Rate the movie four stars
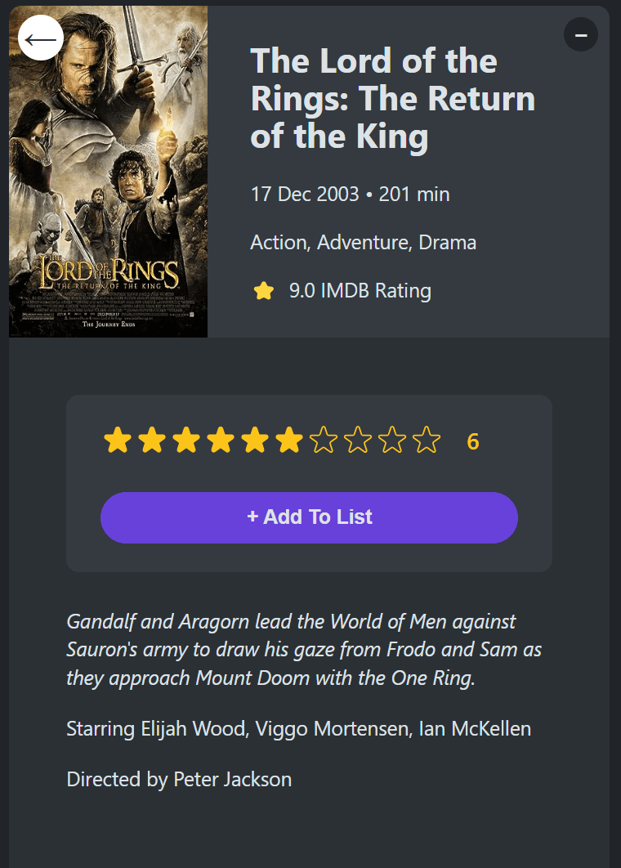 (221, 441)
